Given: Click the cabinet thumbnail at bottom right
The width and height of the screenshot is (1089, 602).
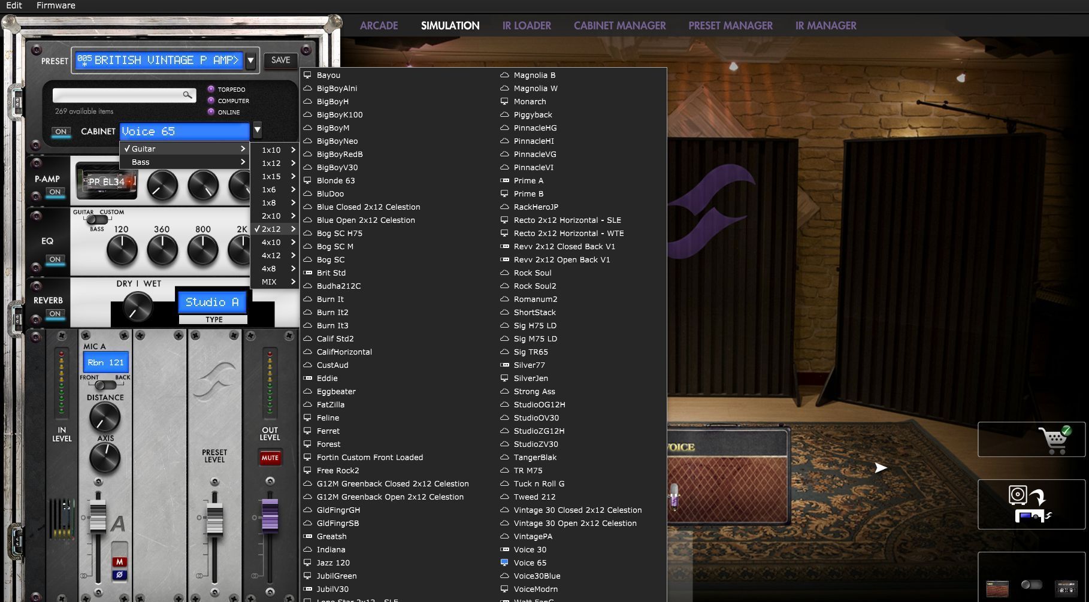Looking at the screenshot, I should [997, 588].
